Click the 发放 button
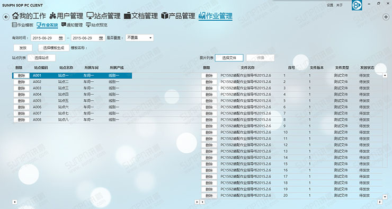Image resolution: width=392 pixels, height=209 pixels. (23, 48)
